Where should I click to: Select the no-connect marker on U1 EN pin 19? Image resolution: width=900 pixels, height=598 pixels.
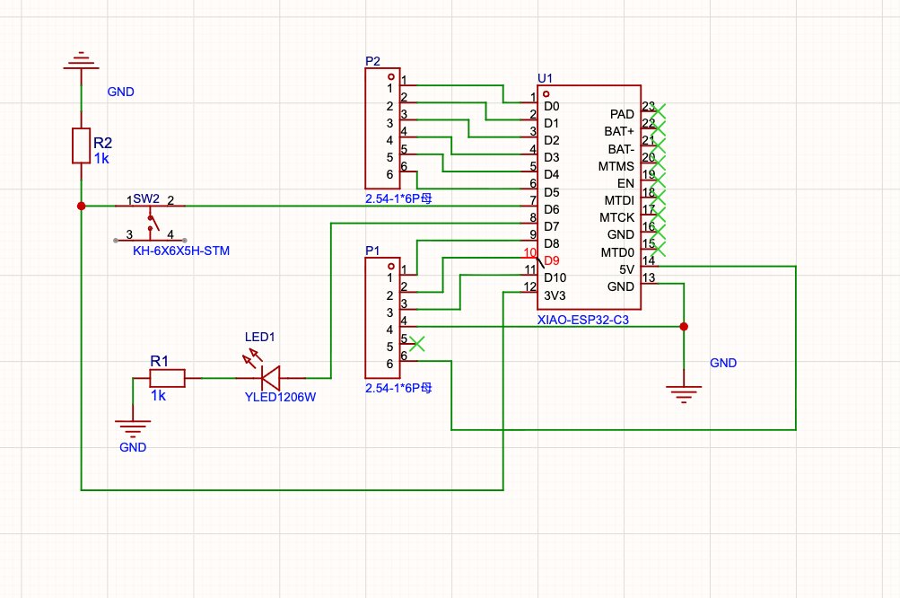[x=659, y=180]
